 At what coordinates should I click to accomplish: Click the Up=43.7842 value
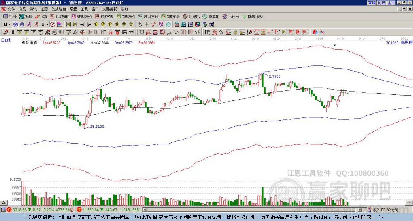[x=75, y=42]
